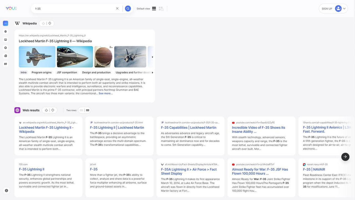Select the Program origins section tab
This screenshot has width=355, height=200.
[42, 72]
